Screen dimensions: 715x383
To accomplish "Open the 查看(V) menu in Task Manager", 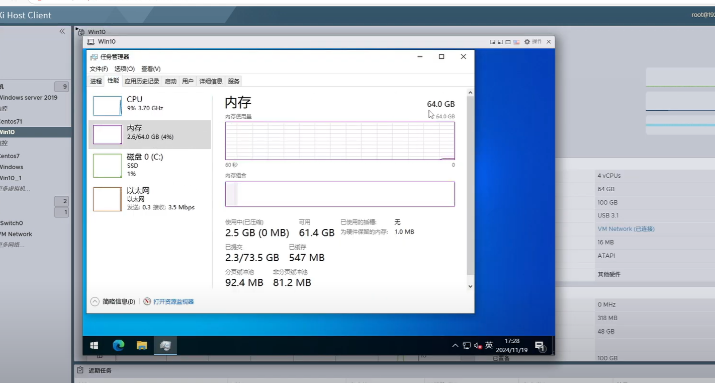I will coord(151,68).
